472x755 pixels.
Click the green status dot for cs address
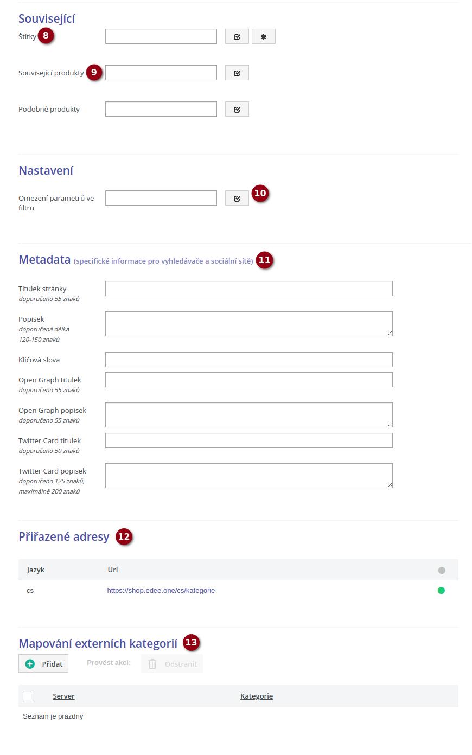coord(441,591)
